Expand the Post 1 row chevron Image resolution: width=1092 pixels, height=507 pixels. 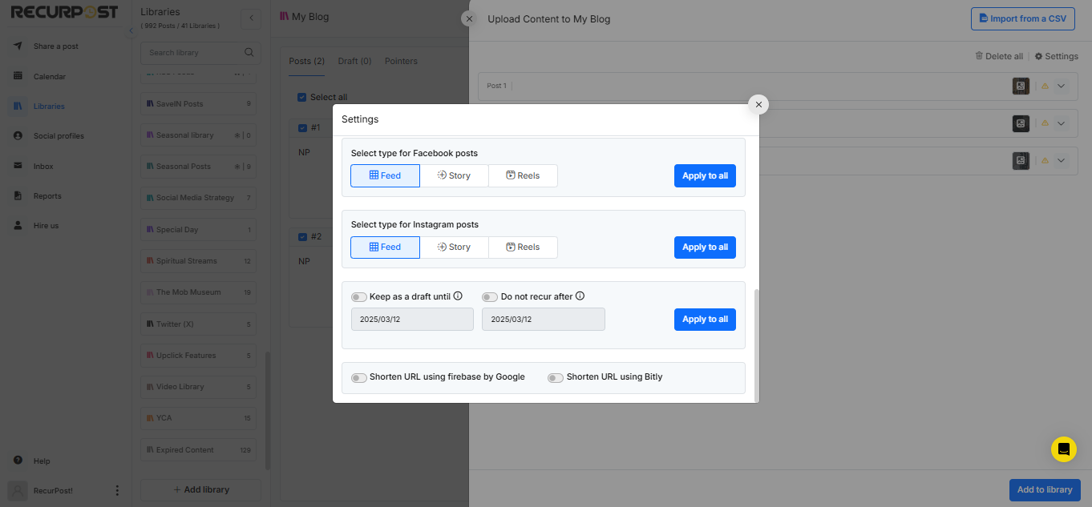(1061, 86)
